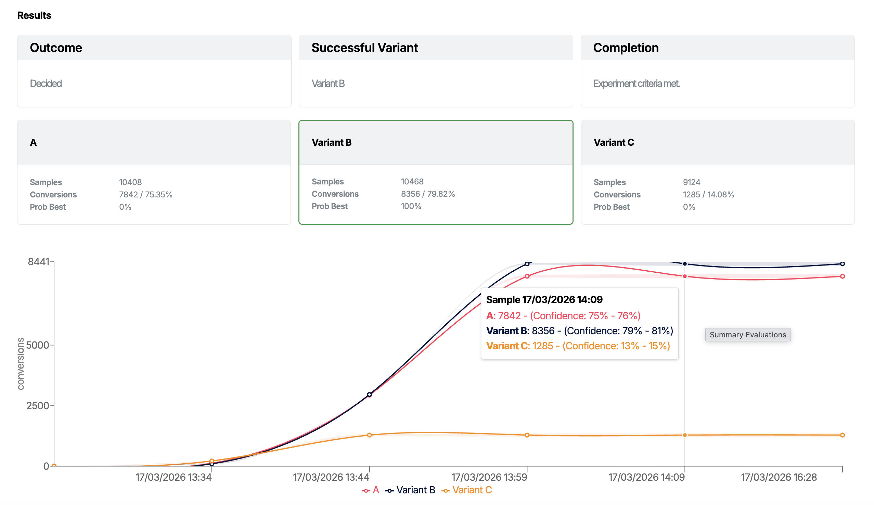Open the Outcome card
Screen dimensions: 874x505
pos(154,71)
